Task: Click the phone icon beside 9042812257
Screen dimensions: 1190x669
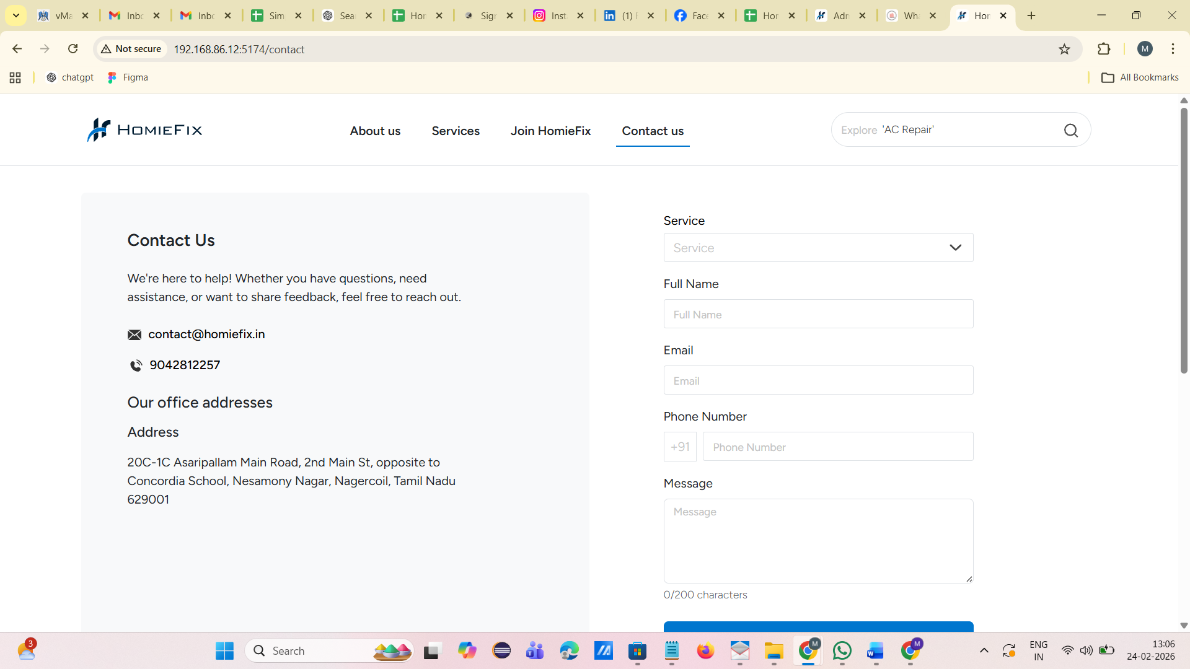Action: point(136,365)
